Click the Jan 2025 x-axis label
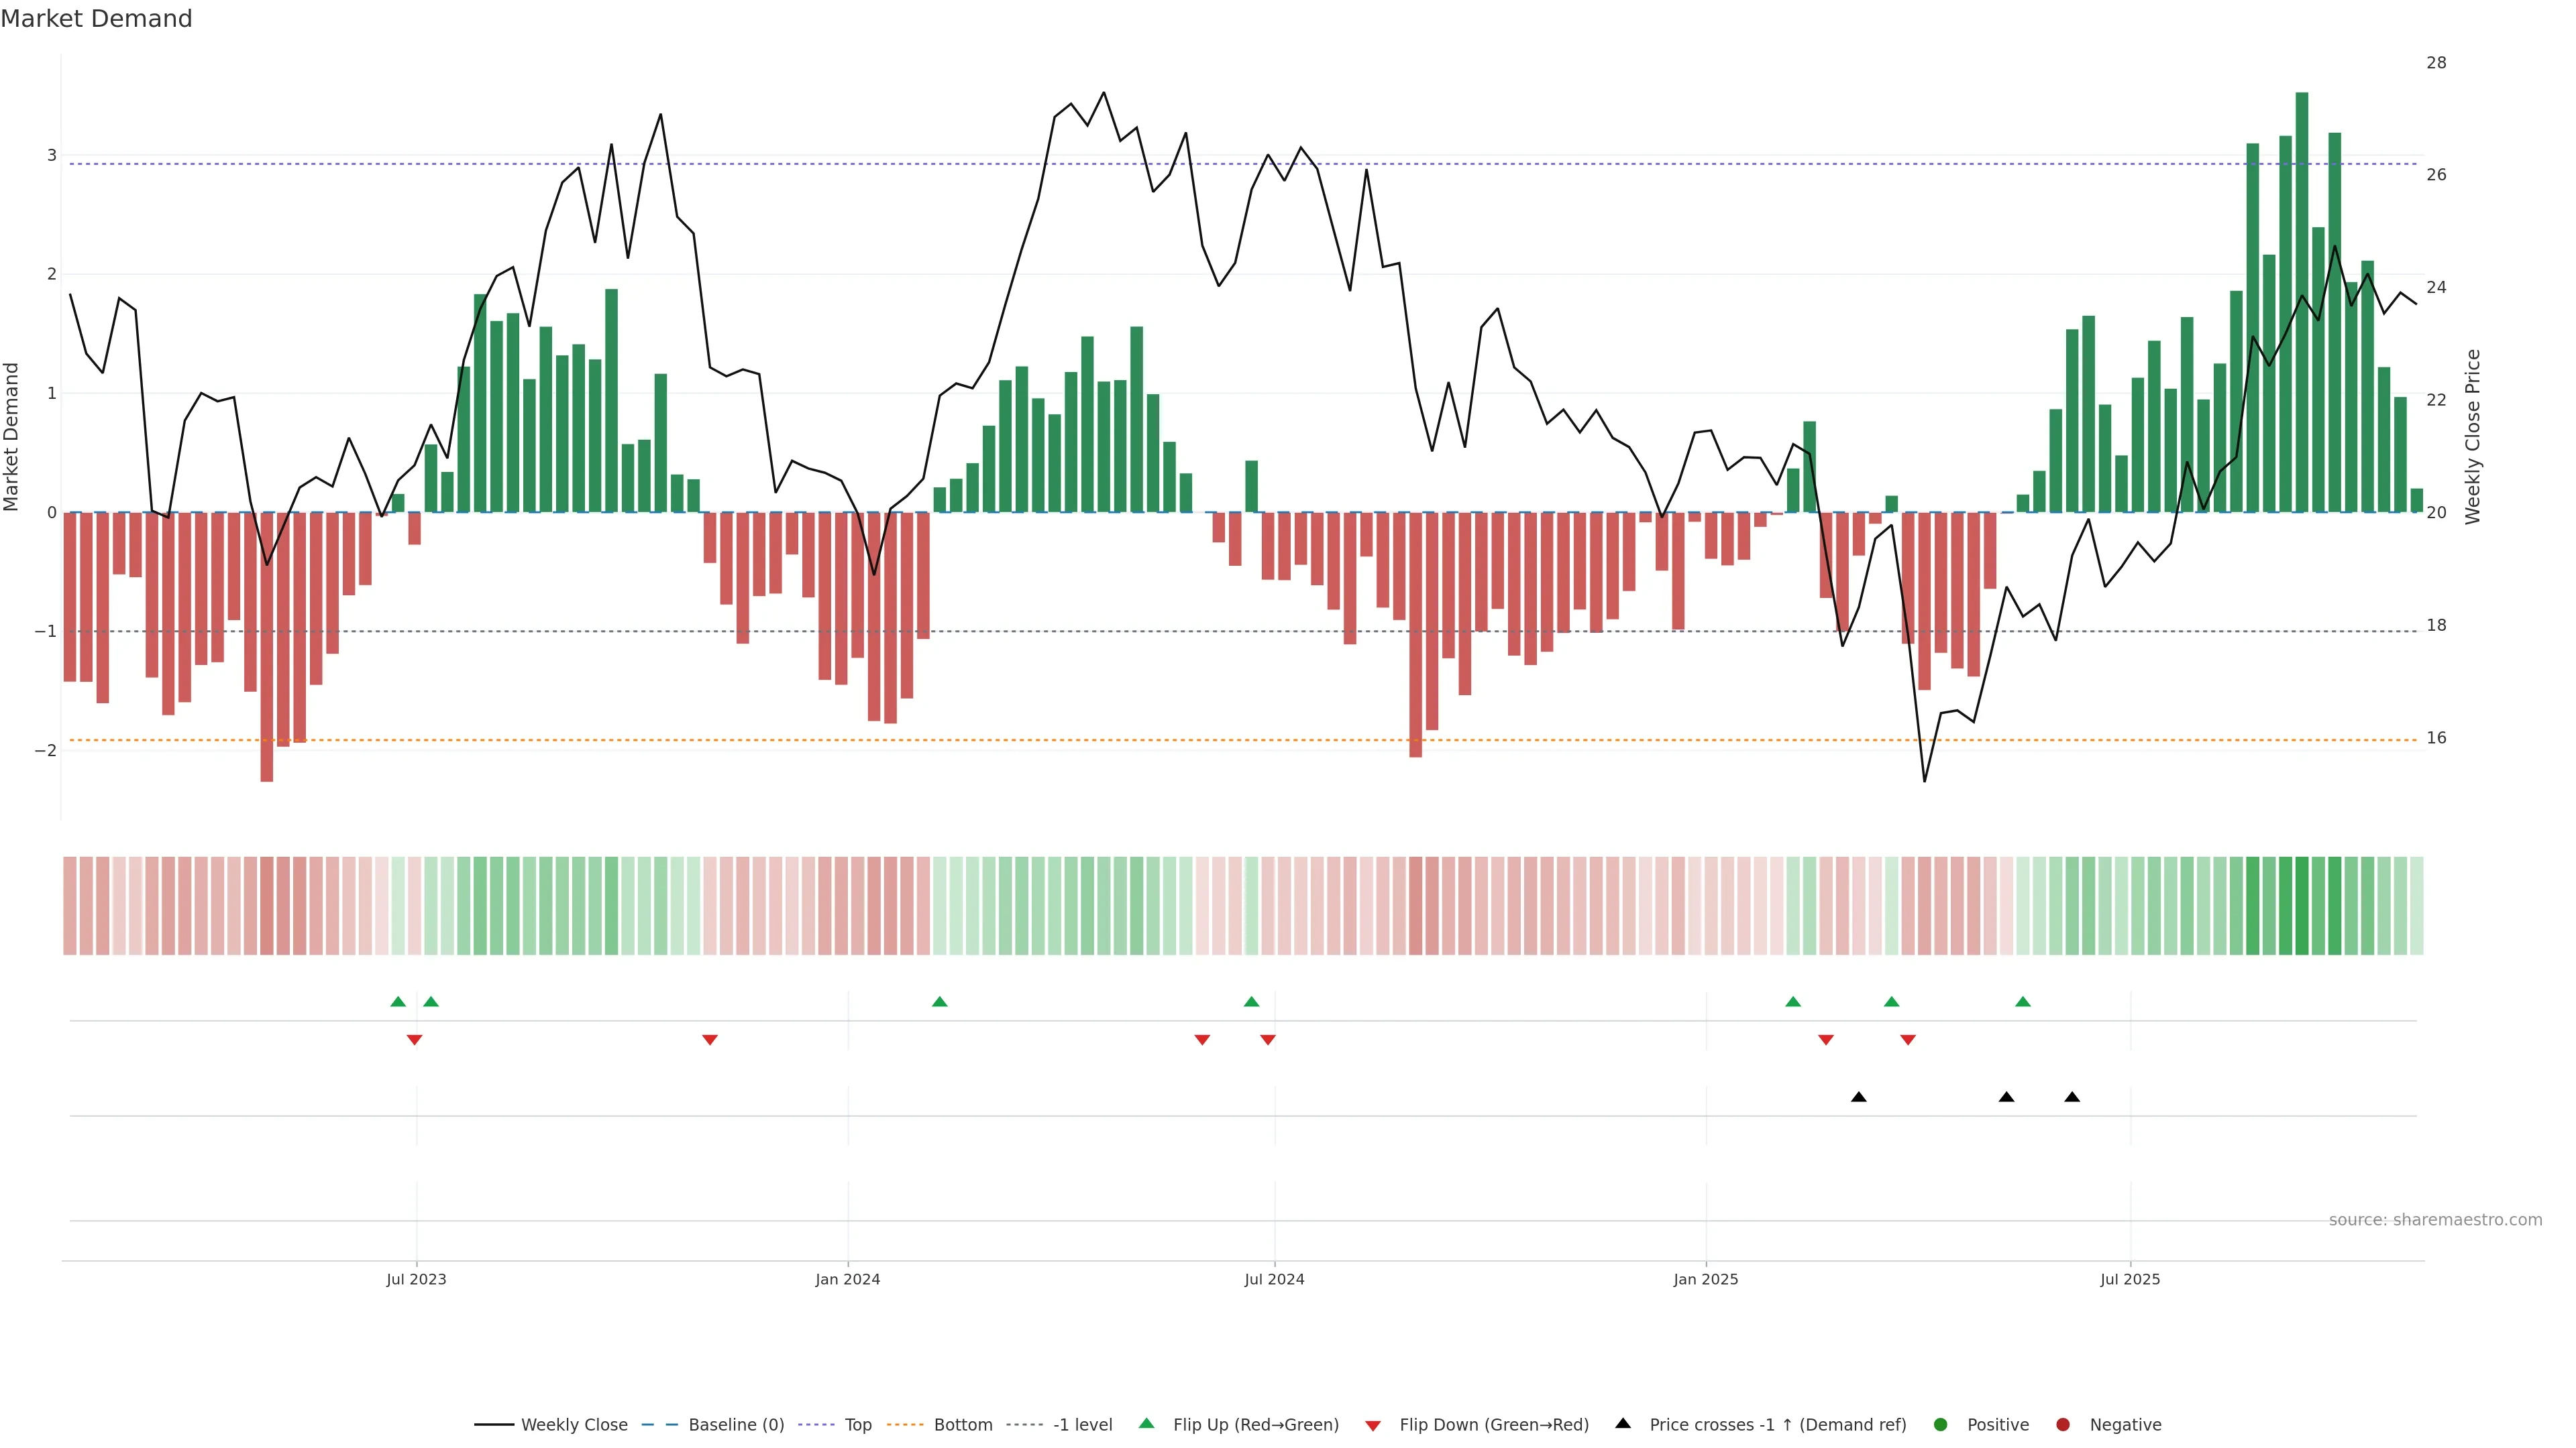The image size is (2576, 1448). tap(1706, 1279)
